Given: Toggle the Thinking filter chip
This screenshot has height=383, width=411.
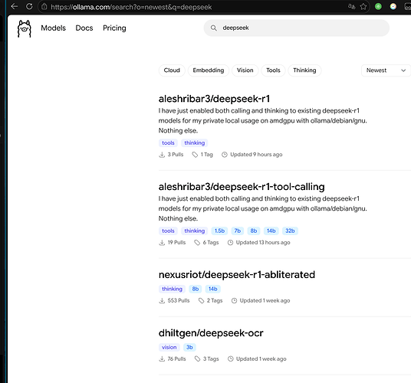Looking at the screenshot, I should coord(304,70).
